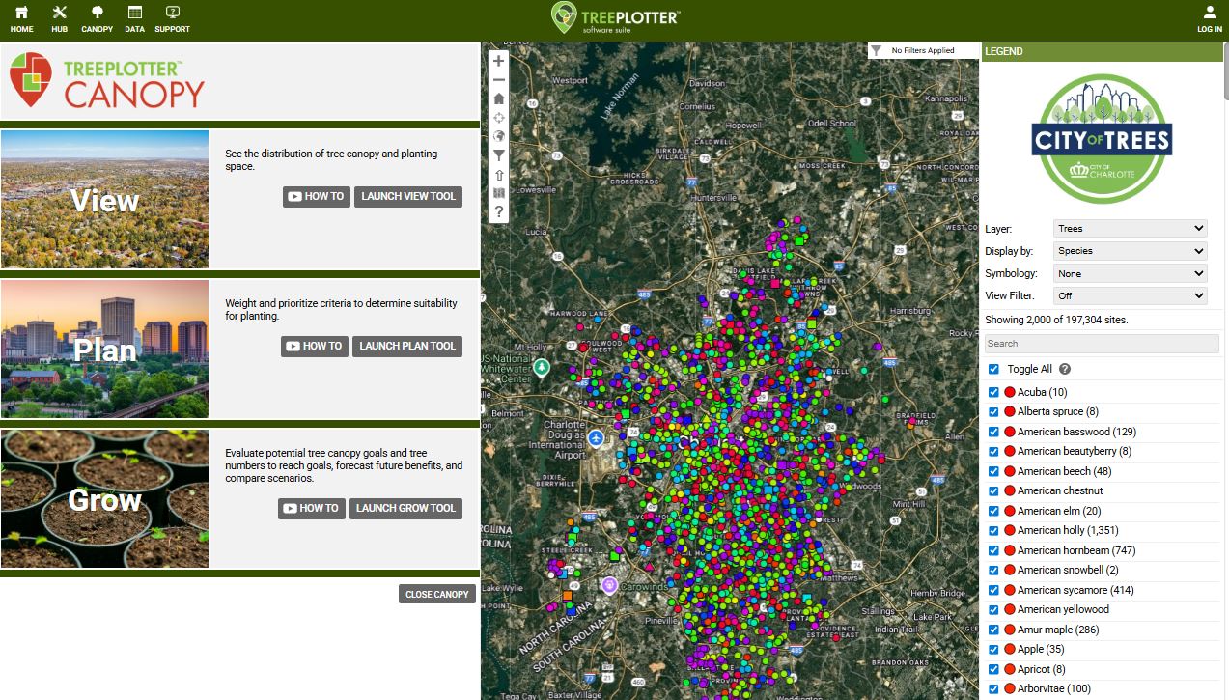The width and height of the screenshot is (1229, 700).
Task: Open the Canopy menu item
Action: [97, 18]
